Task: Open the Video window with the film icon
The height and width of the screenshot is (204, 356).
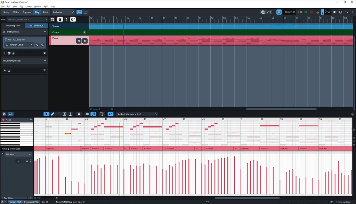Action: point(263,12)
